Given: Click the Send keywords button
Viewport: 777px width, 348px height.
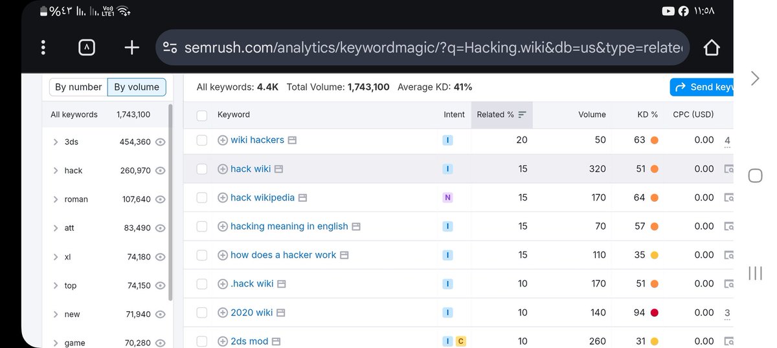Looking at the screenshot, I should coord(702,87).
